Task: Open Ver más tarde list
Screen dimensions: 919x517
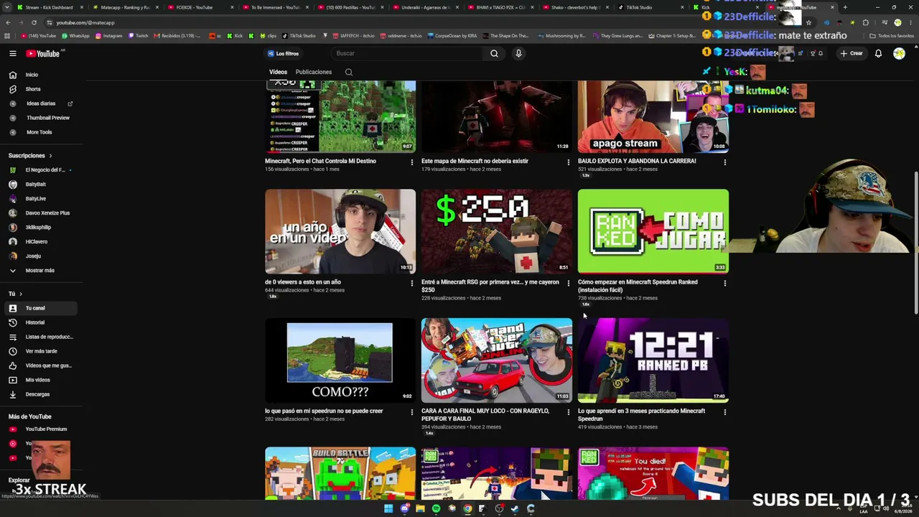Action: point(40,351)
